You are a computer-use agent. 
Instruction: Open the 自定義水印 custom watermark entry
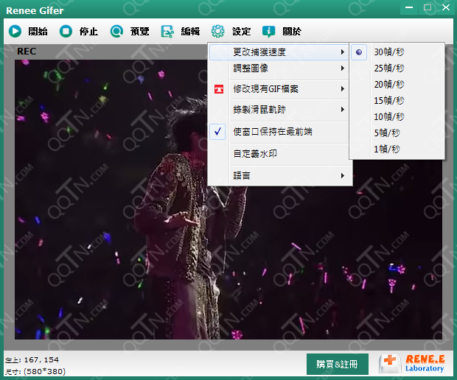pyautogui.click(x=254, y=154)
